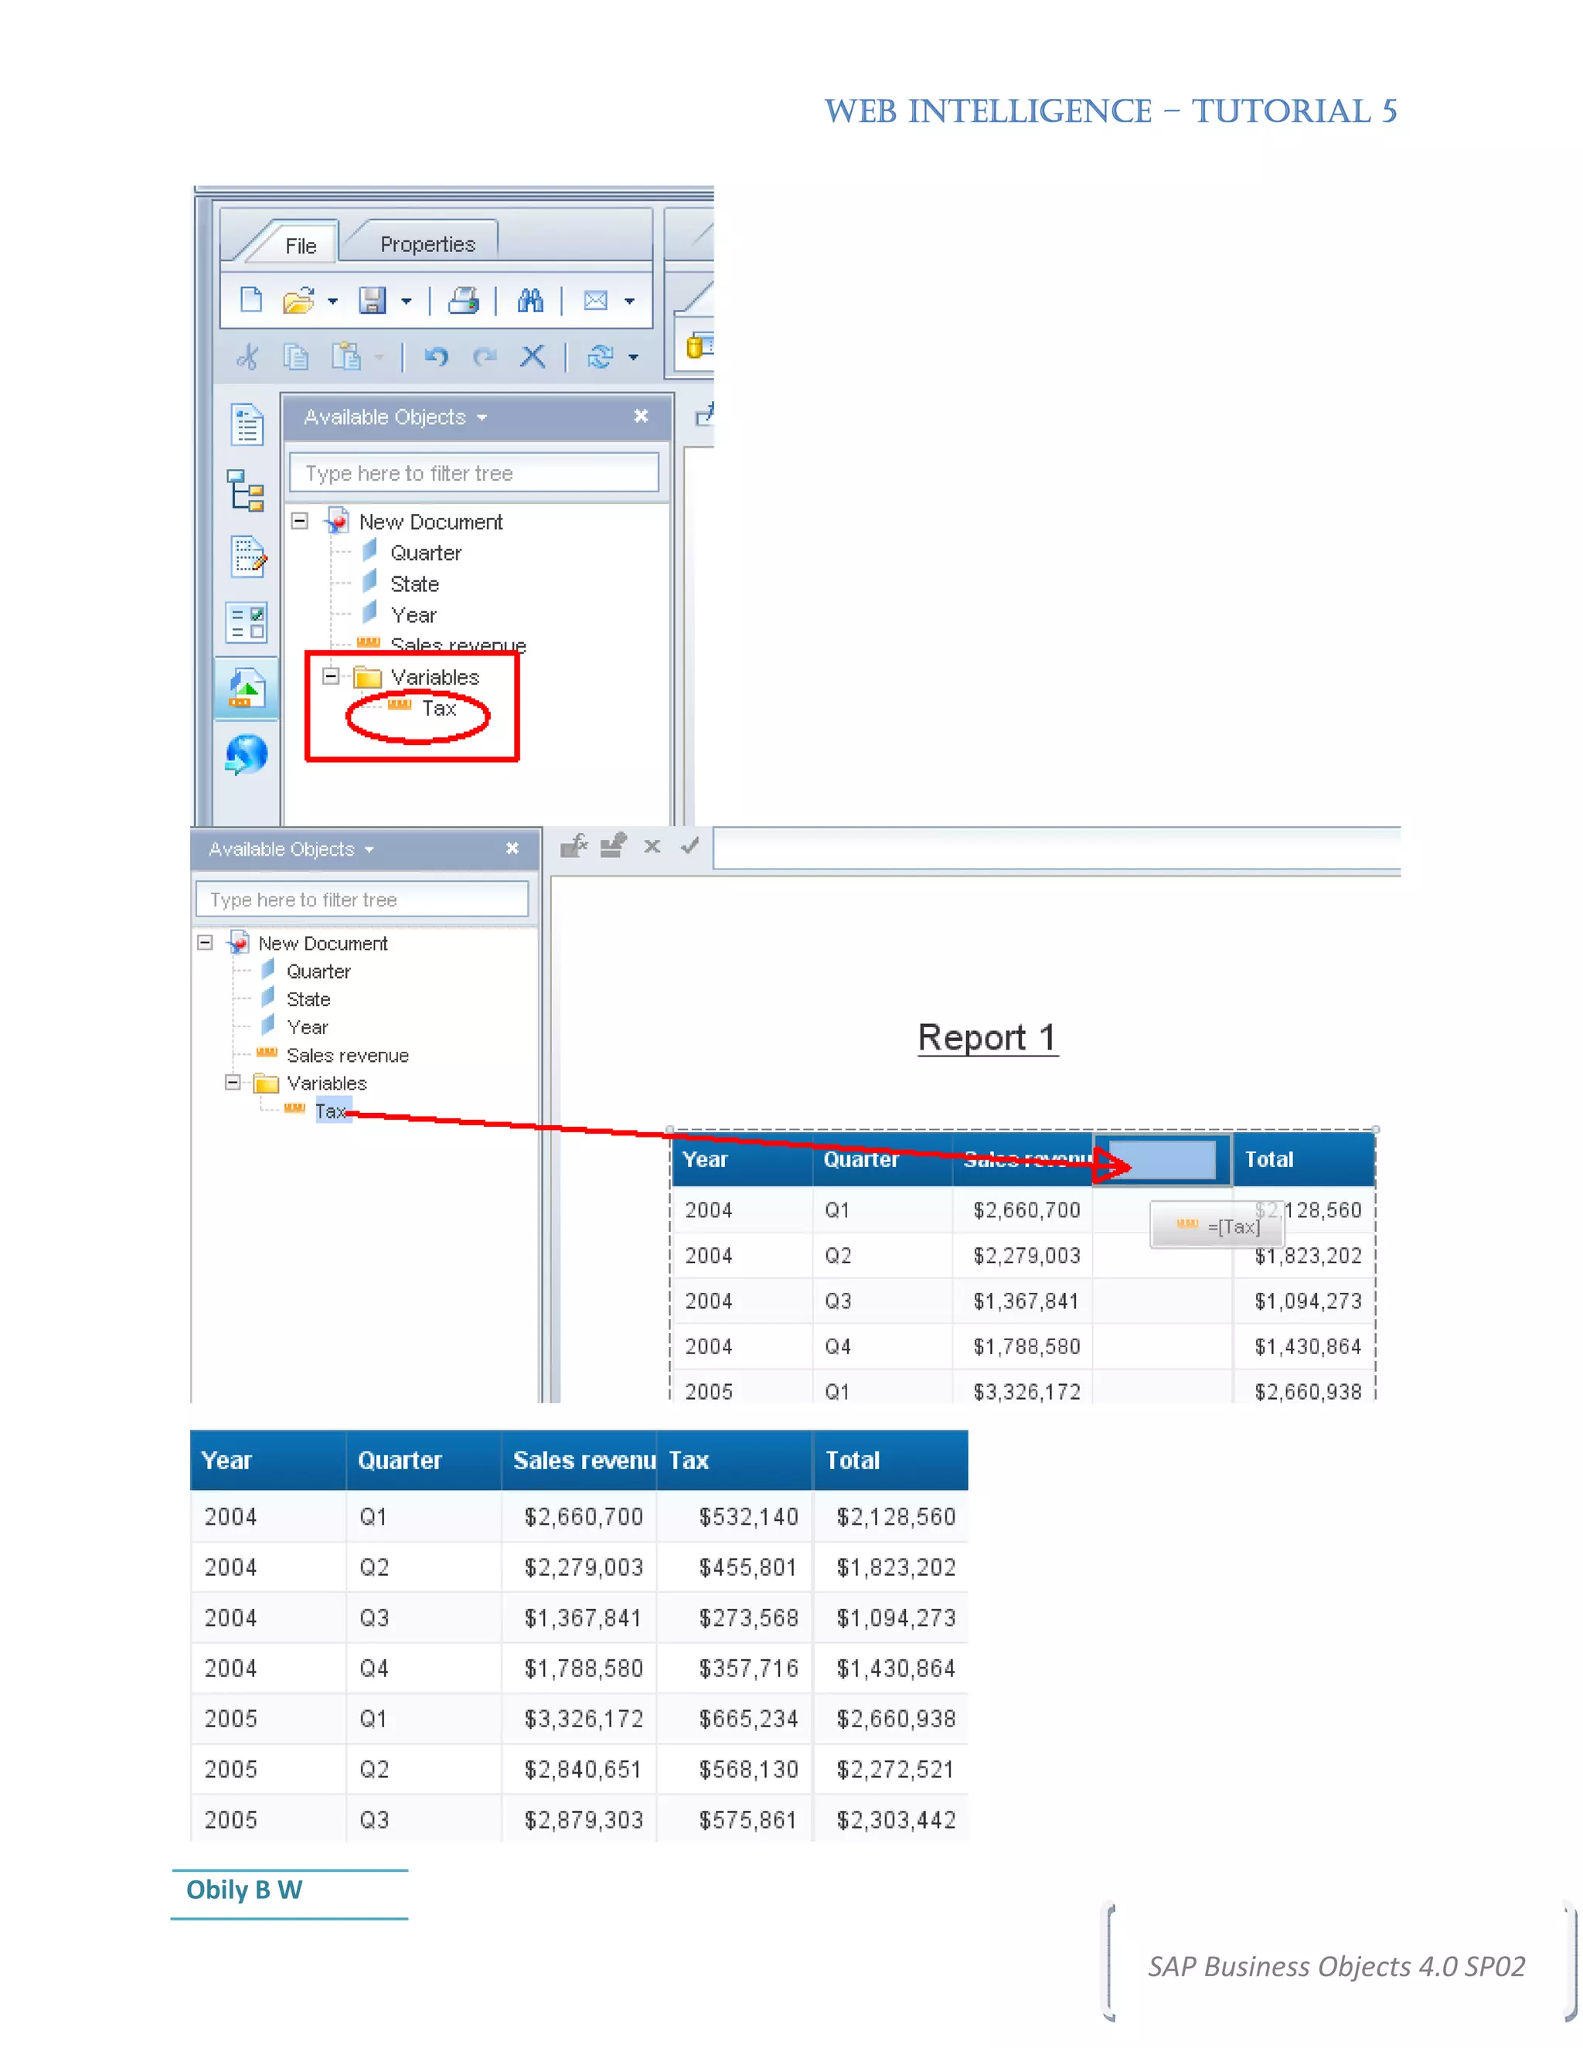The width and height of the screenshot is (1583, 2048).
Task: Open the Refresh dropdown arrow
Action: (634, 359)
